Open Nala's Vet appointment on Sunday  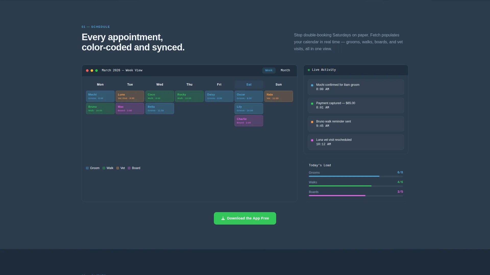[279, 96]
